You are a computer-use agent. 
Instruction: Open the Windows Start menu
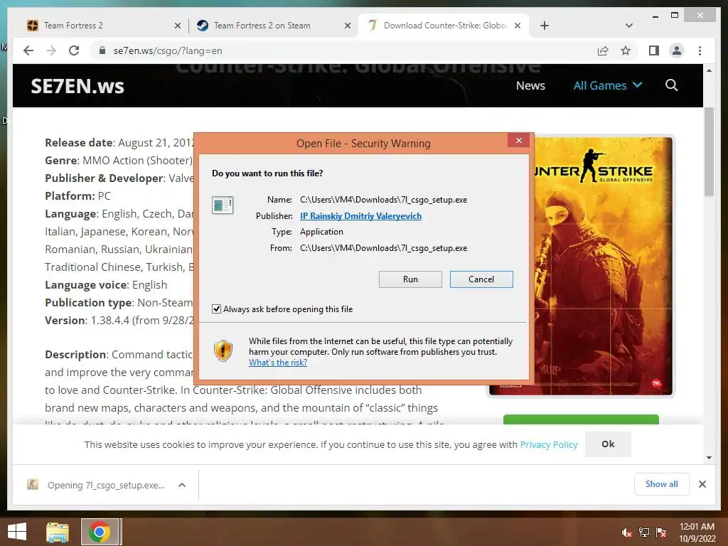[x=17, y=532]
